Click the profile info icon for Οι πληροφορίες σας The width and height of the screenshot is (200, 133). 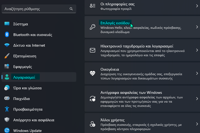(93, 6)
